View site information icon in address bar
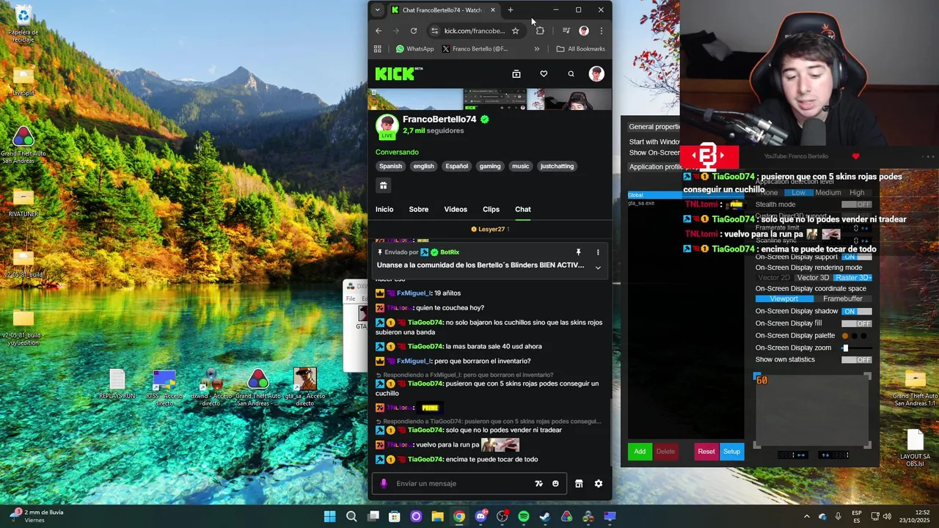Screen dimensions: 939x528 click(x=434, y=31)
